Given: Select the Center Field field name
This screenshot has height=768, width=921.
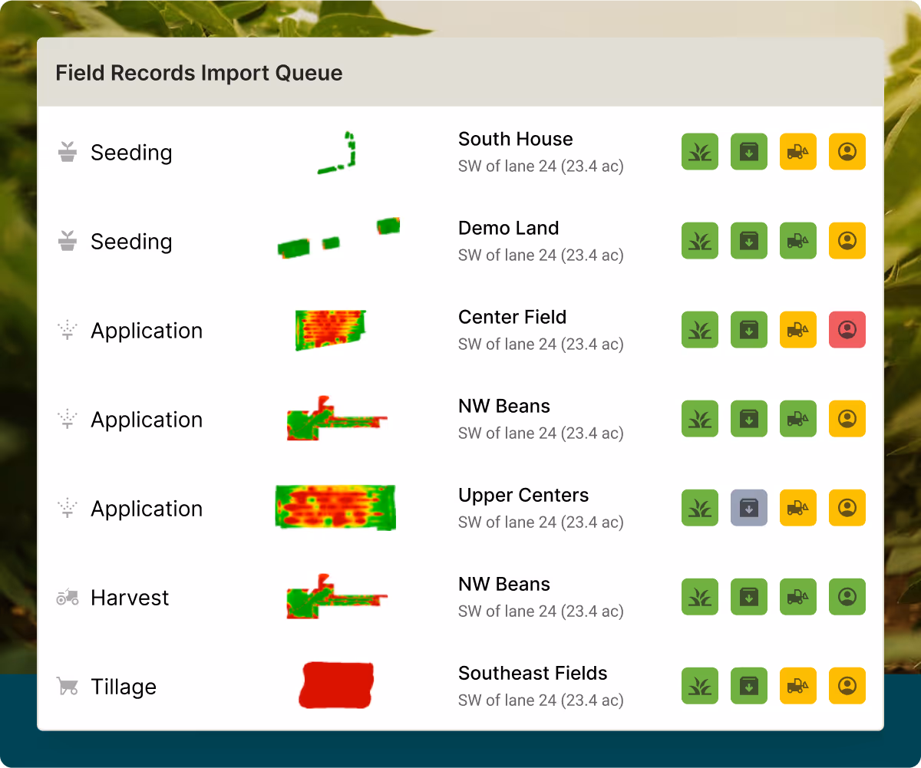Looking at the screenshot, I should point(513,317).
